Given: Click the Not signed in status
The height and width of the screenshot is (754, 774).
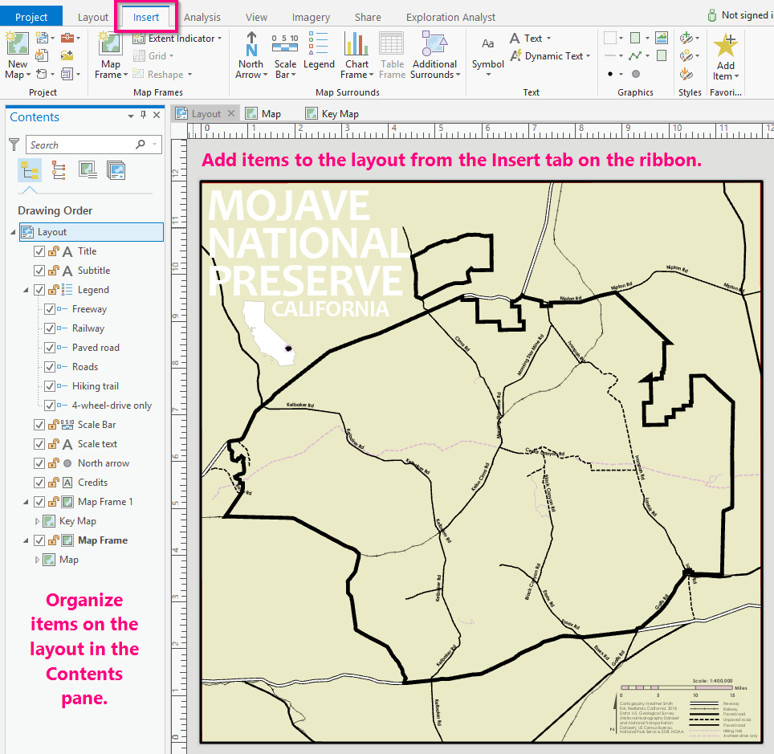Looking at the screenshot, I should [740, 15].
